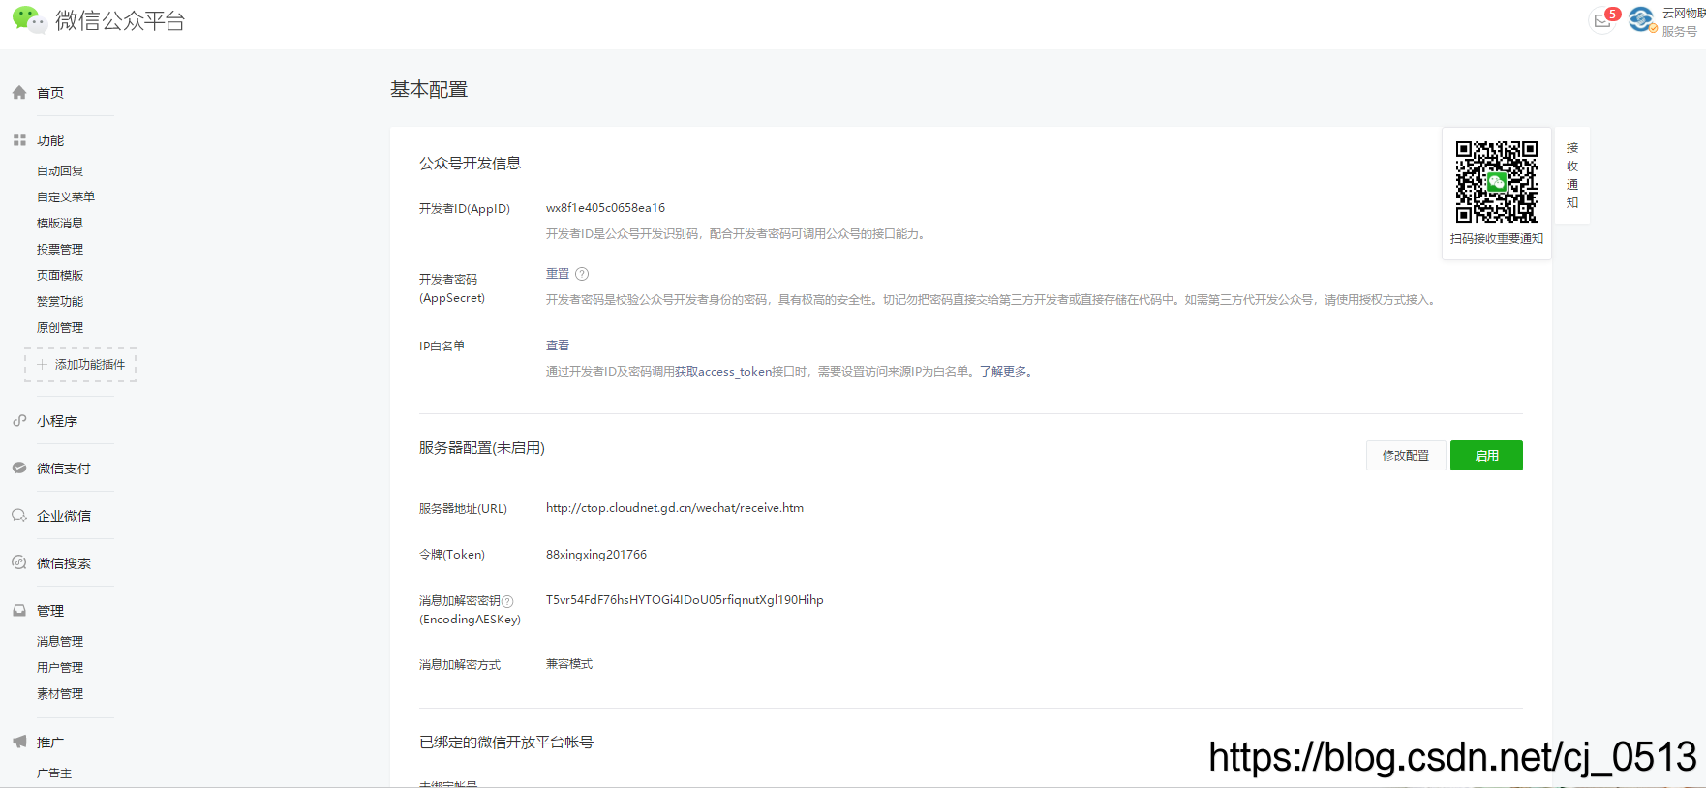The width and height of the screenshot is (1706, 788).
Task: Click the 接收通知 side tab
Action: (x=1572, y=175)
